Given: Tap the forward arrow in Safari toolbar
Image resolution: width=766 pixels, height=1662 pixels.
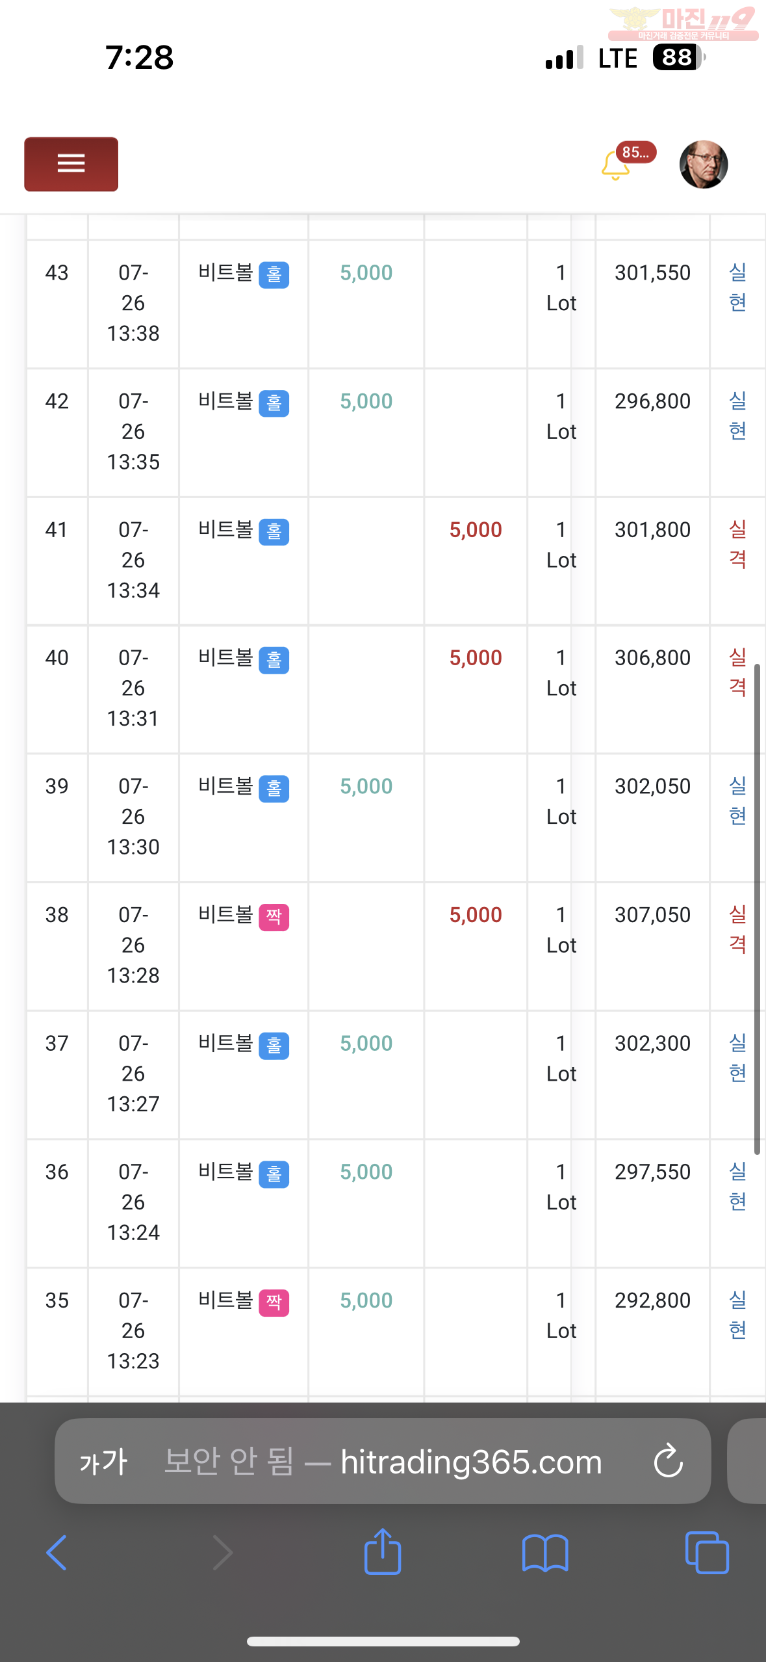Looking at the screenshot, I should pos(222,1553).
